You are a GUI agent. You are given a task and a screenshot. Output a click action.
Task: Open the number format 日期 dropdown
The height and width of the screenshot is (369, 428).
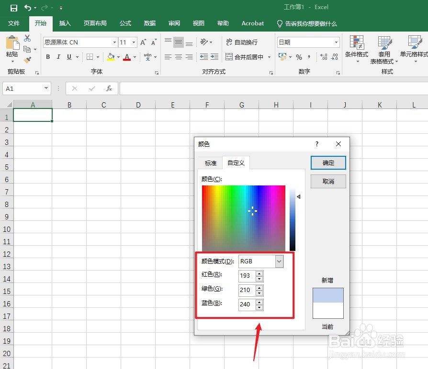(x=336, y=42)
